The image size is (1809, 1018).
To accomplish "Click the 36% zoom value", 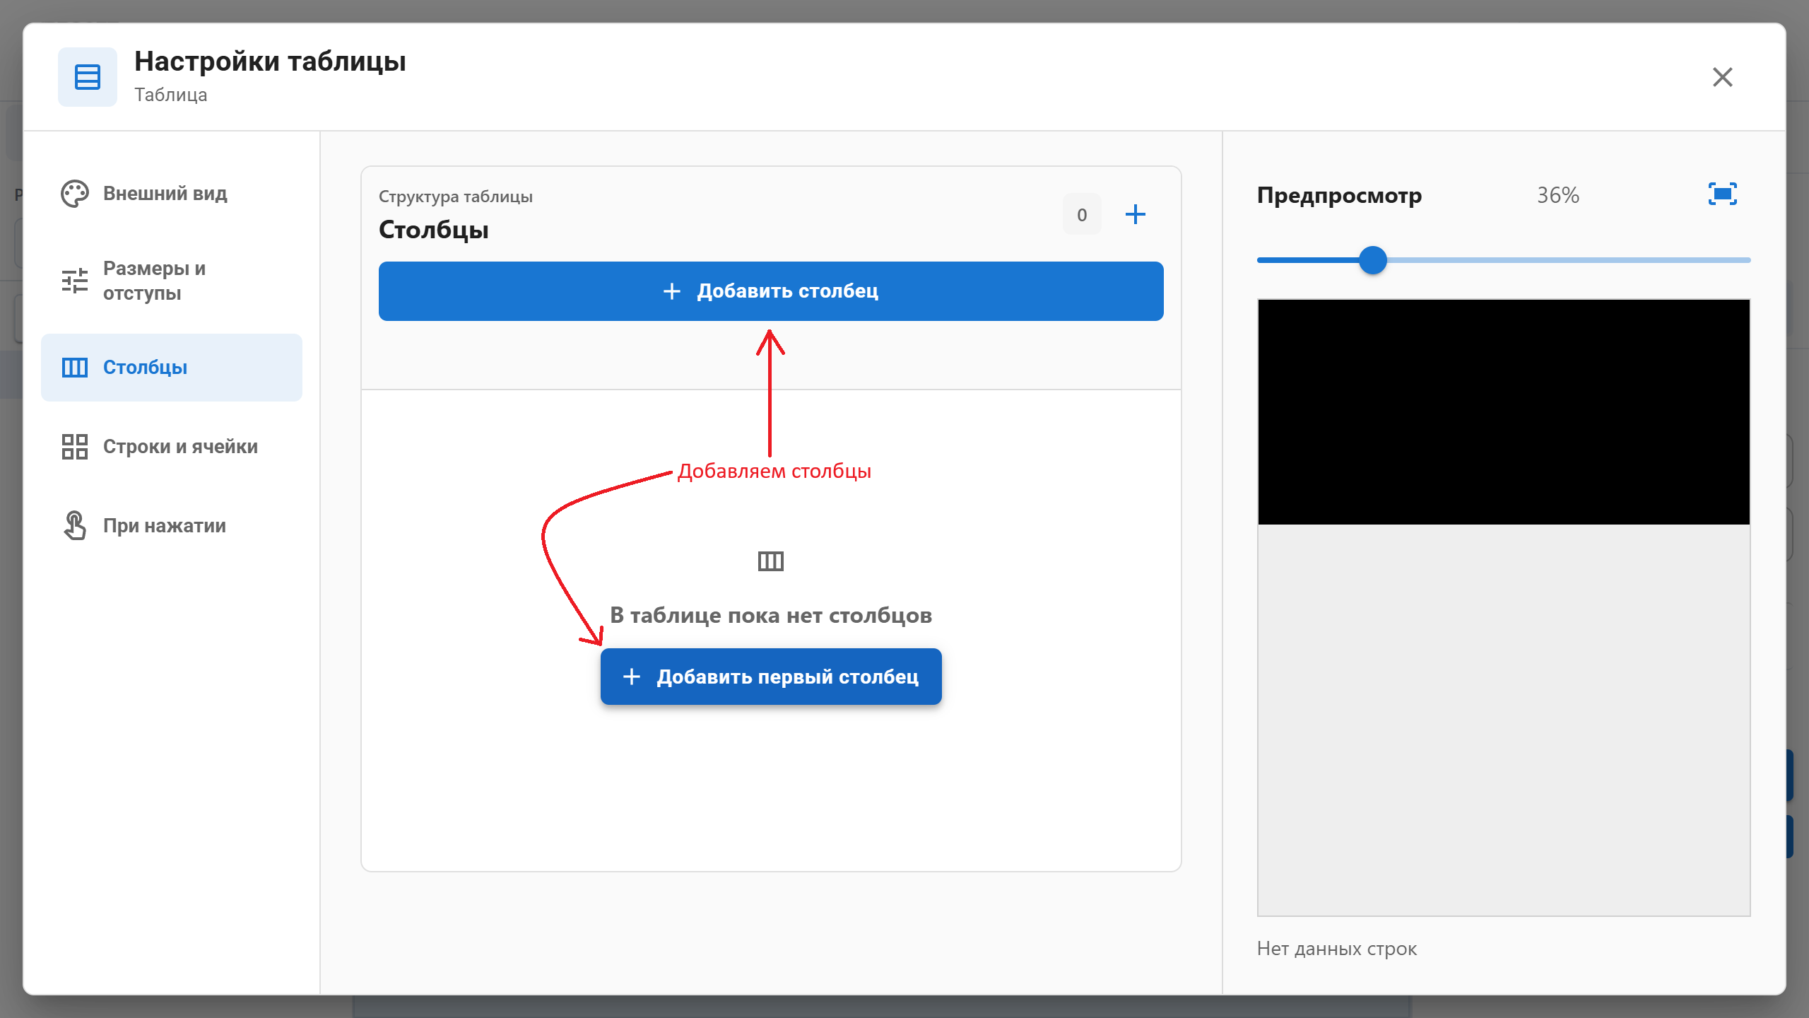I will click(1558, 195).
